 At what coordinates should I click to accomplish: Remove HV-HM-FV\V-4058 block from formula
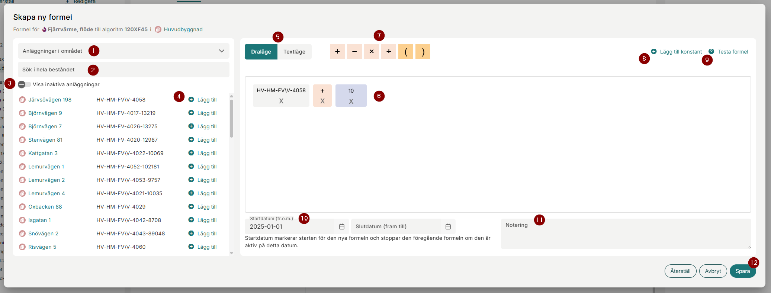[281, 101]
